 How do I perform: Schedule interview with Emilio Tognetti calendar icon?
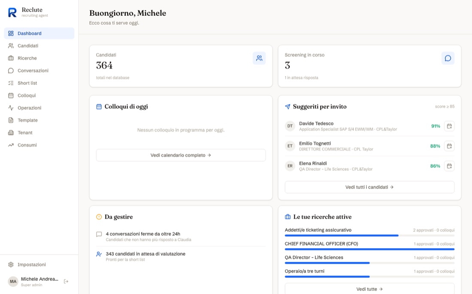pos(449,146)
